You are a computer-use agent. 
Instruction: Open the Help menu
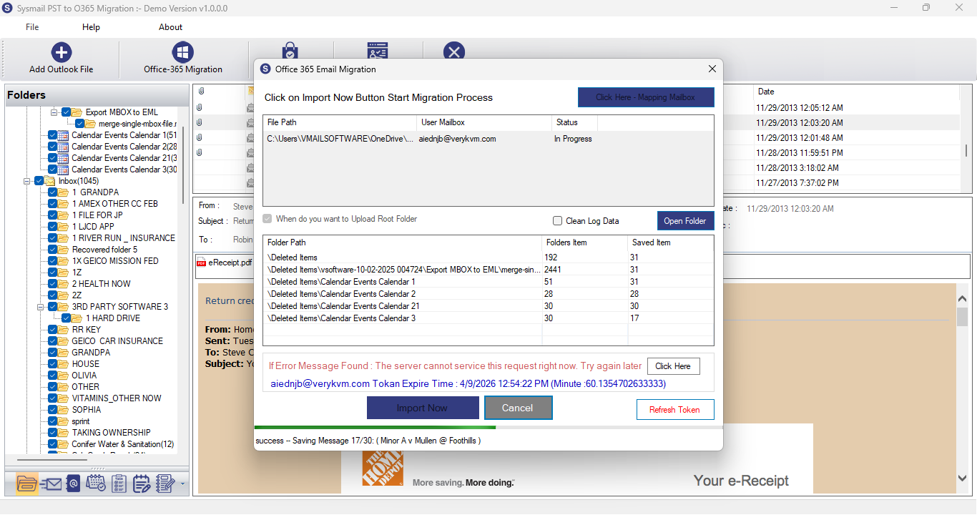(x=91, y=27)
